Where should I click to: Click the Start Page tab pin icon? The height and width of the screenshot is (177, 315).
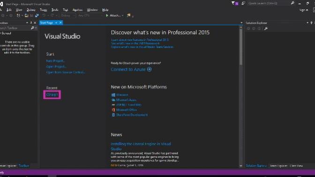coord(56,23)
